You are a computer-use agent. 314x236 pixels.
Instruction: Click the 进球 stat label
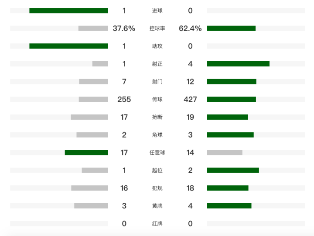click(x=157, y=10)
